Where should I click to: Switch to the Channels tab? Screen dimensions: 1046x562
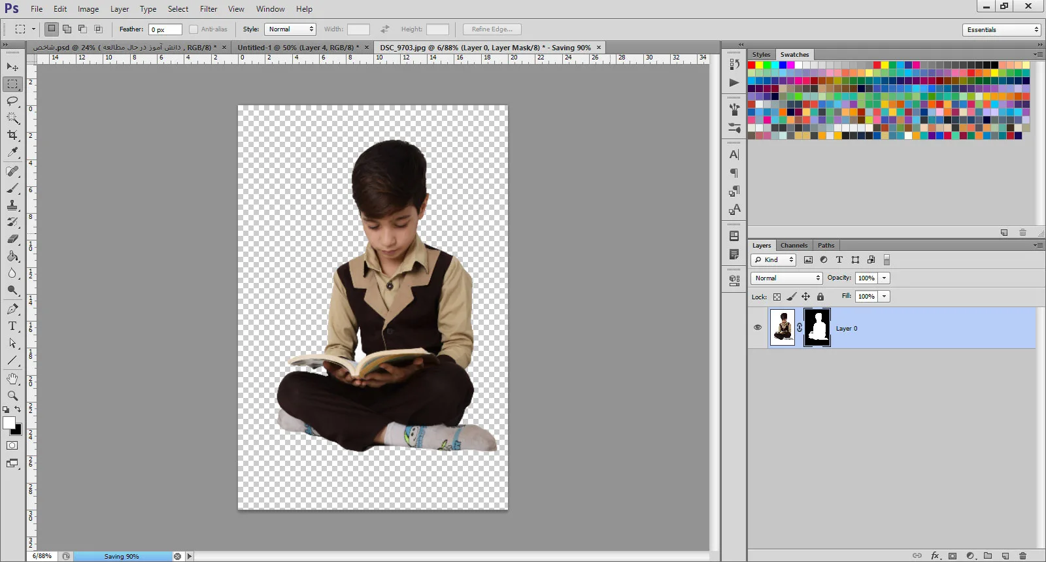tap(794, 246)
